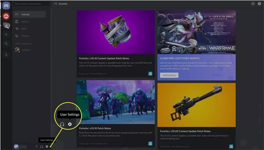Open User Settings gear beside the avatar
Image resolution: width=264 pixels, height=150 pixels.
click(x=47, y=147)
